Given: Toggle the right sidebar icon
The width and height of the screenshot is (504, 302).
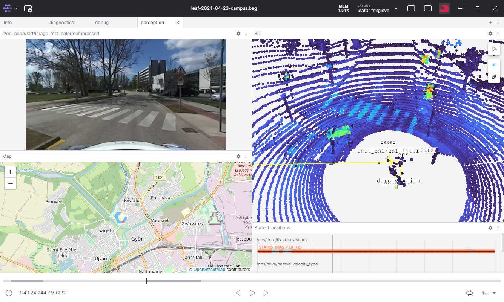Looking at the screenshot, I should [428, 8].
